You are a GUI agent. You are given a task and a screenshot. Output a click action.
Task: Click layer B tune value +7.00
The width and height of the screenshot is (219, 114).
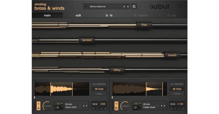point(180,104)
